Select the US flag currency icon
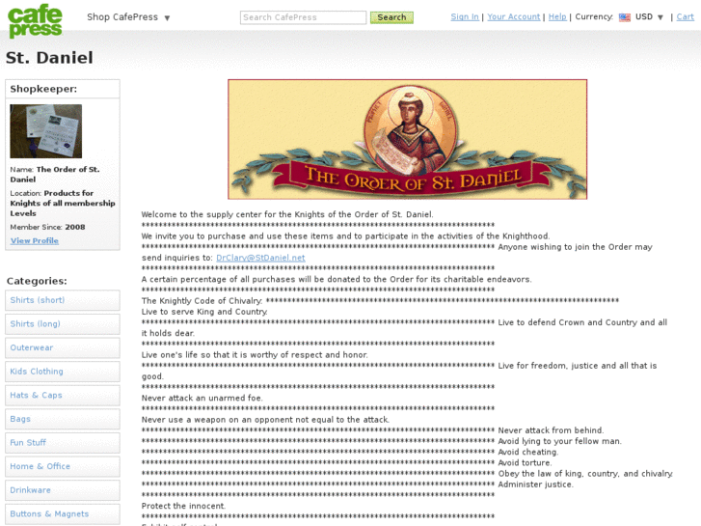Screen dimensions: 701x526 (x=624, y=17)
